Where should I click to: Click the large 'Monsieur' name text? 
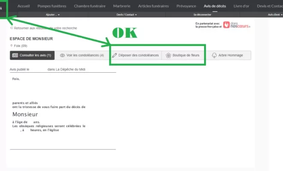tap(25, 114)
